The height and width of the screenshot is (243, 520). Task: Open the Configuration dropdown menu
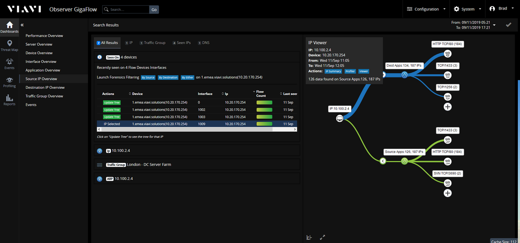426,9
